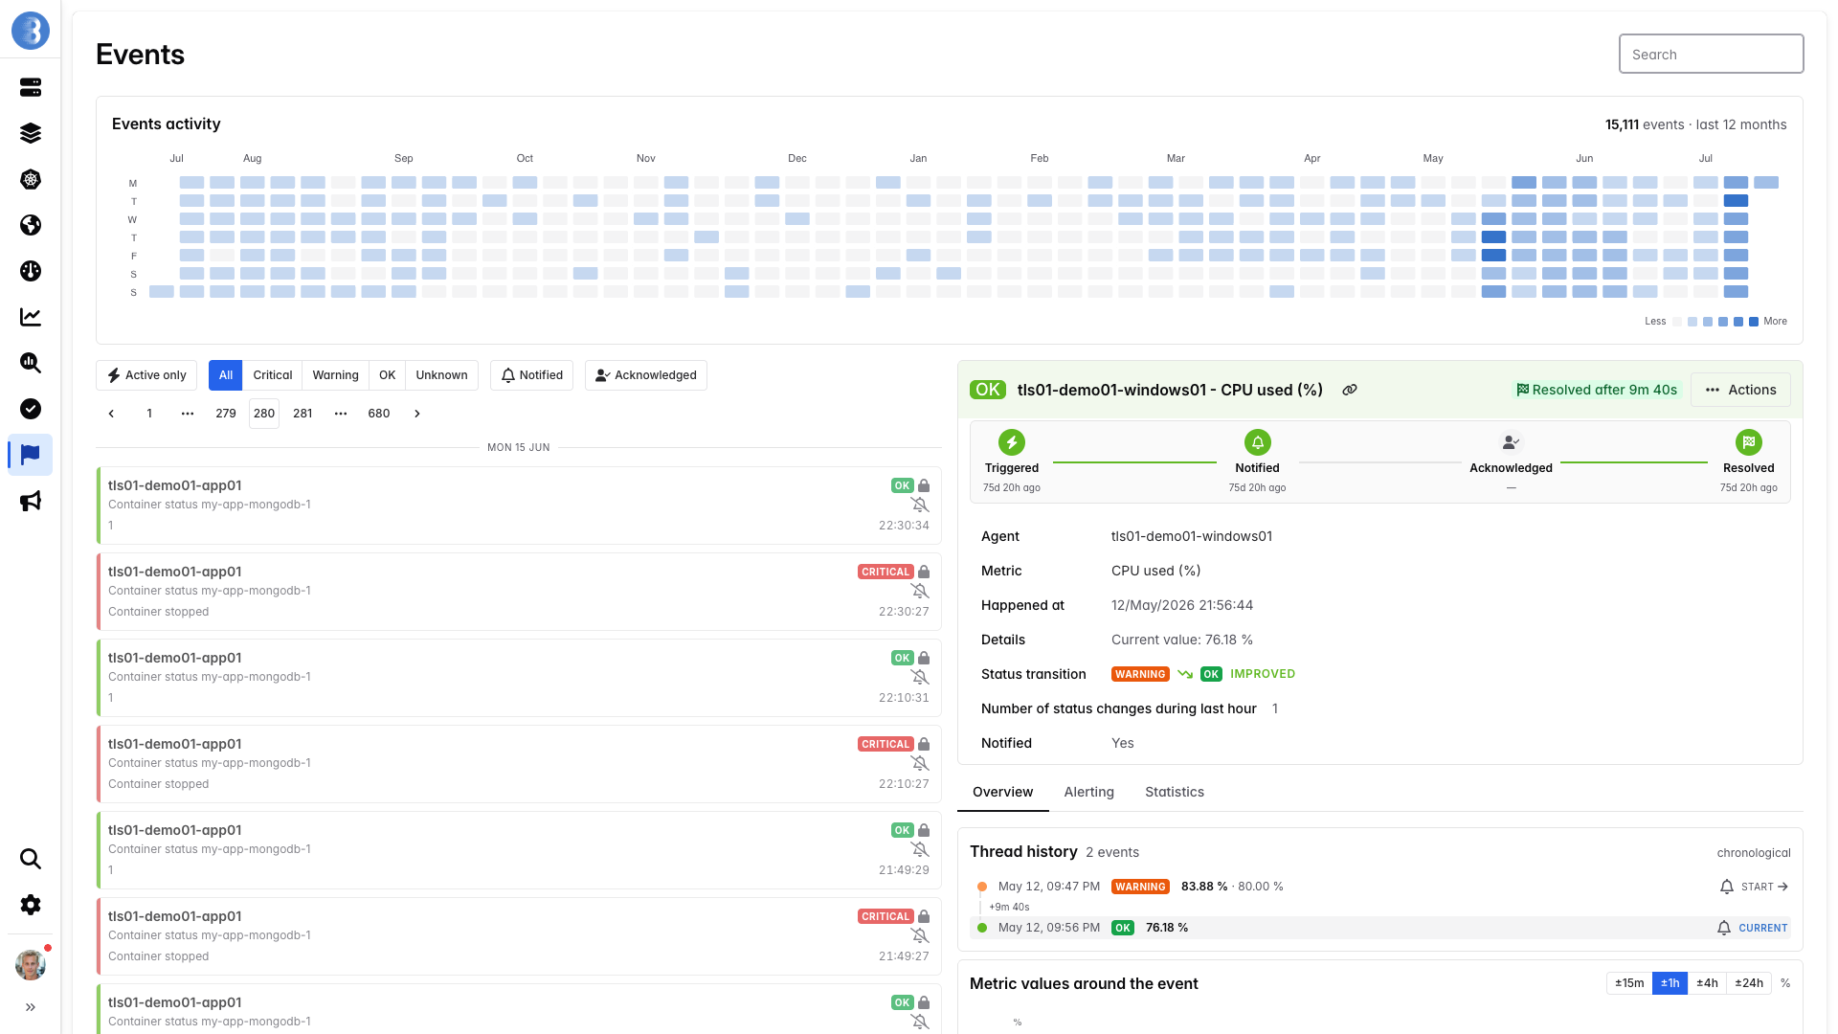Viewport: 1838px width, 1034px height.
Task: Click lock icon on 22:10:27 critical event
Action: tap(924, 744)
